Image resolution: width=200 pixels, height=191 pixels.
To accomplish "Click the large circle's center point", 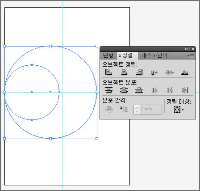I will [50, 92].
